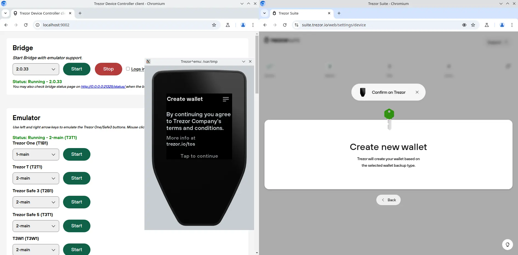Open Chromium menu in Device Controller window
Screen dimensions: 518x255
253,25
